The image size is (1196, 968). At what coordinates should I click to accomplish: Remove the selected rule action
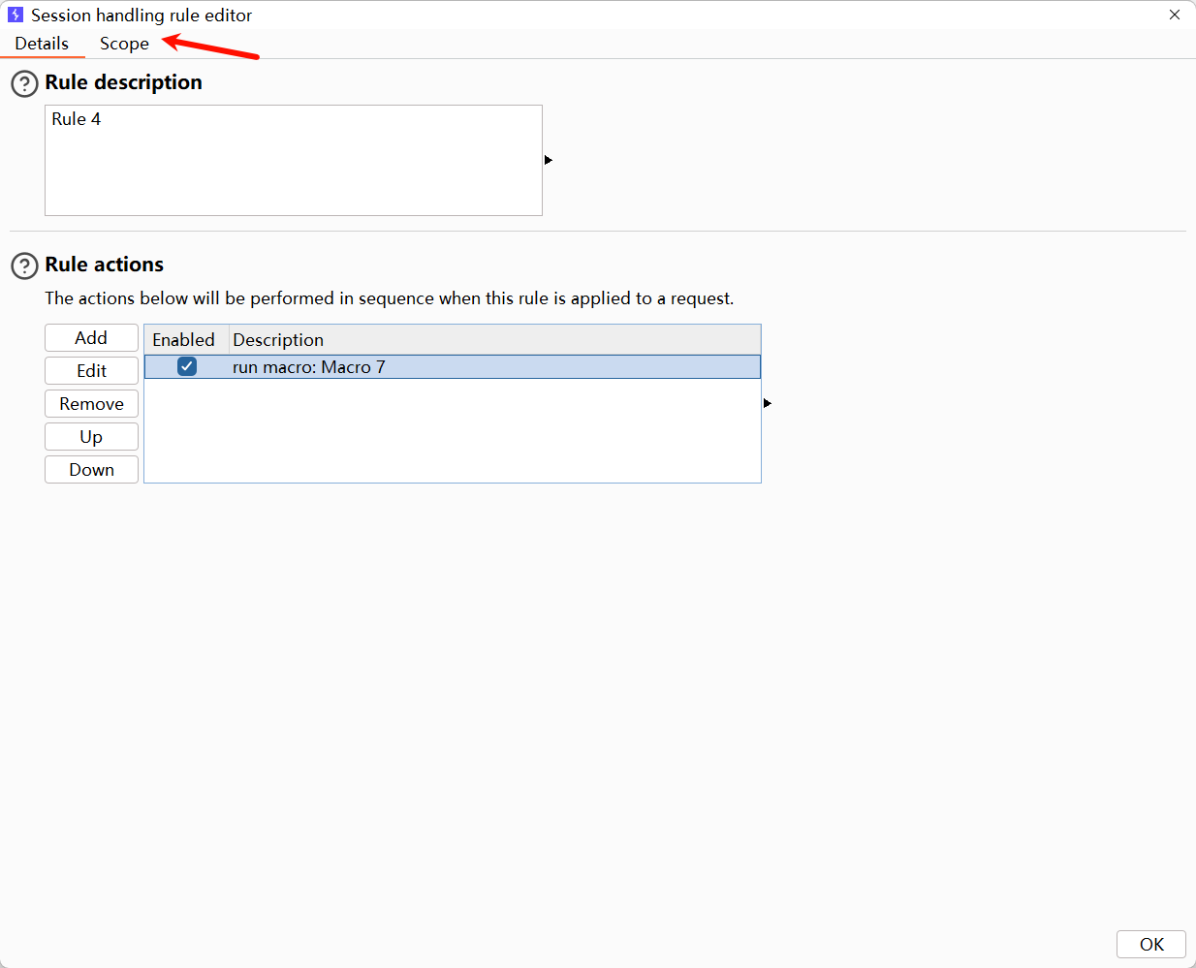[91, 404]
